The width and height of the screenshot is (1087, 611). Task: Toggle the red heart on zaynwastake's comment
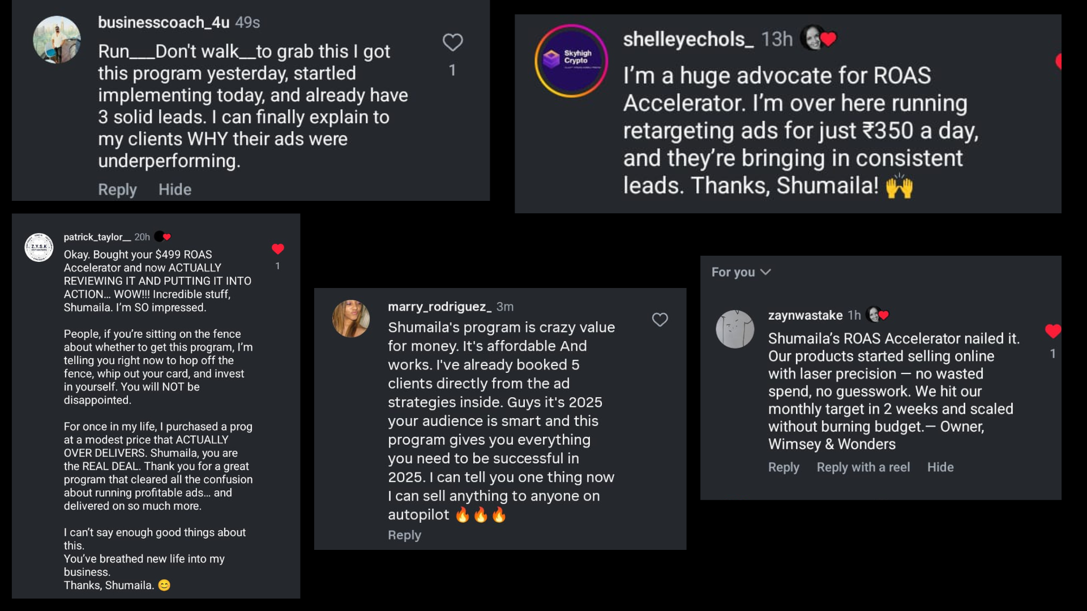1052,331
